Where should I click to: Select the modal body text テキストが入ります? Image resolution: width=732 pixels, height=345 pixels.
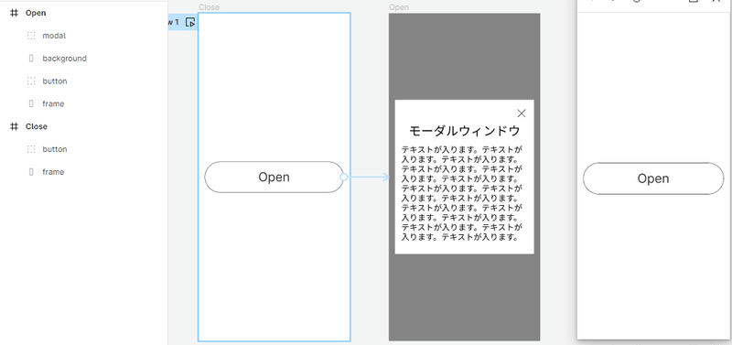click(x=462, y=193)
